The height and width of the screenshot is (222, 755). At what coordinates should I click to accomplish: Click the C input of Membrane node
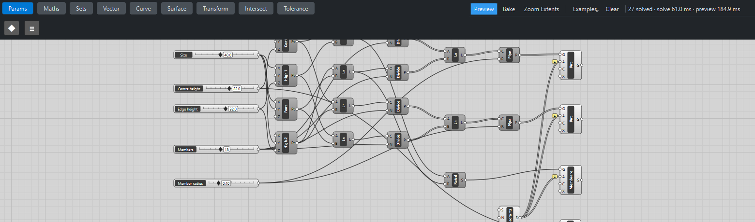tap(560, 184)
